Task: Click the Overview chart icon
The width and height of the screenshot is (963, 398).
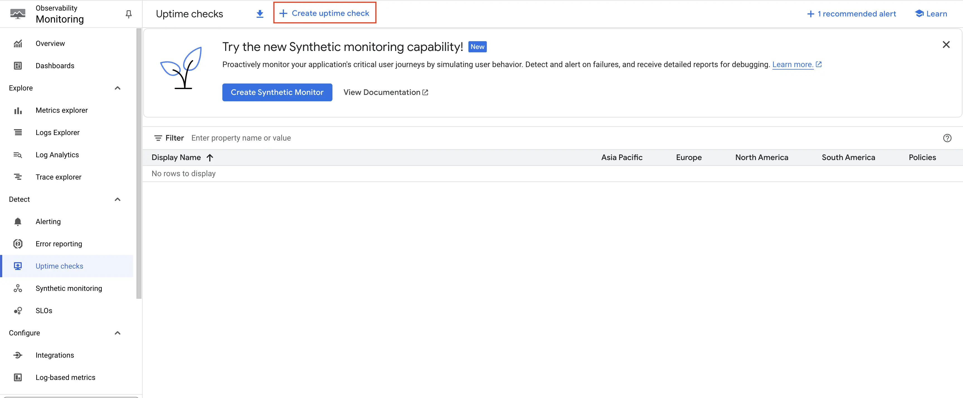Action: (x=18, y=44)
